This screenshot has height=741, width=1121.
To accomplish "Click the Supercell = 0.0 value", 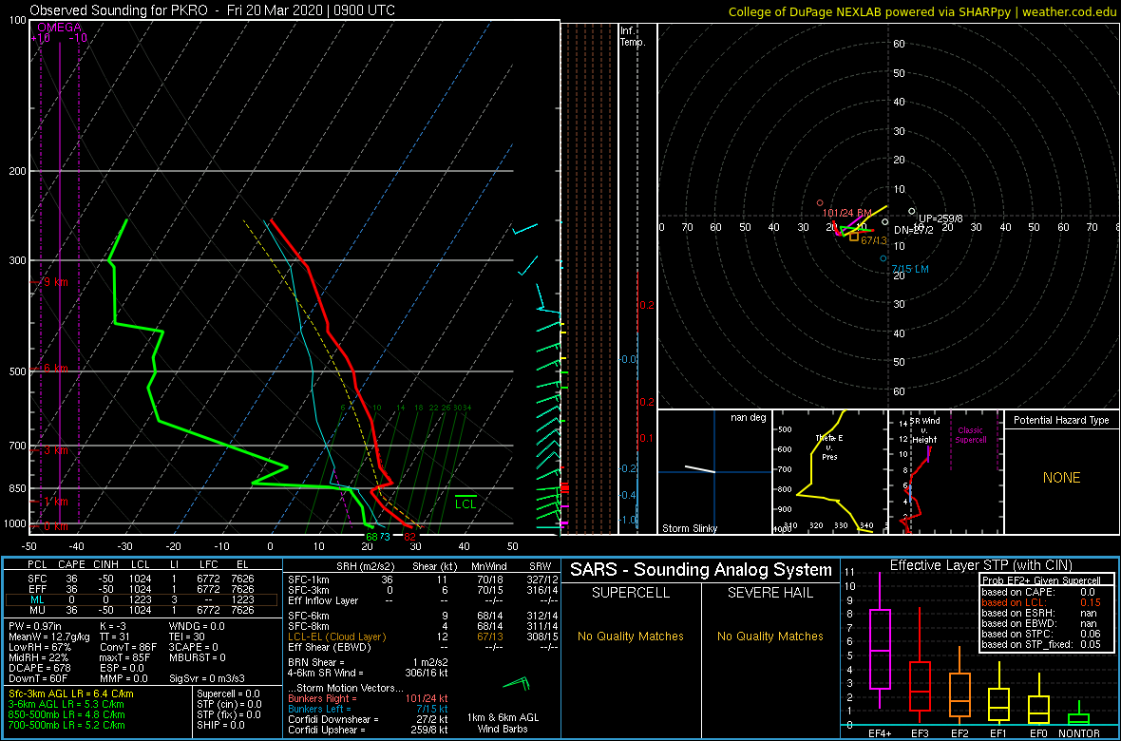I will click(x=230, y=693).
